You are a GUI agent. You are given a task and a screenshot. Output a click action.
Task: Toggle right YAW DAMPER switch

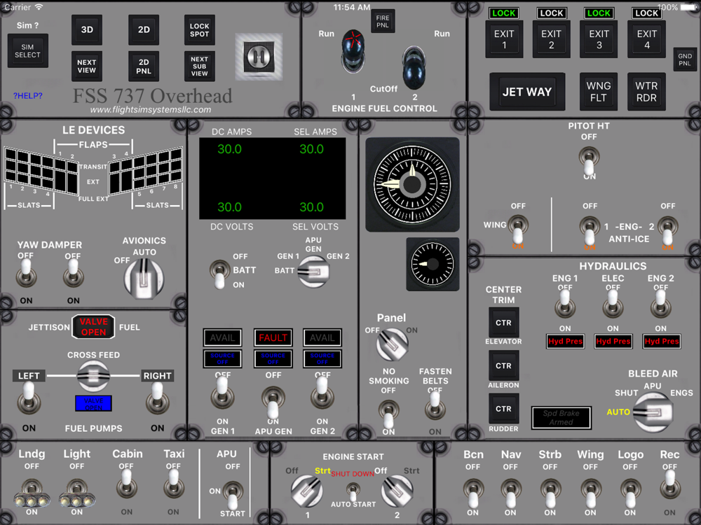click(x=73, y=273)
